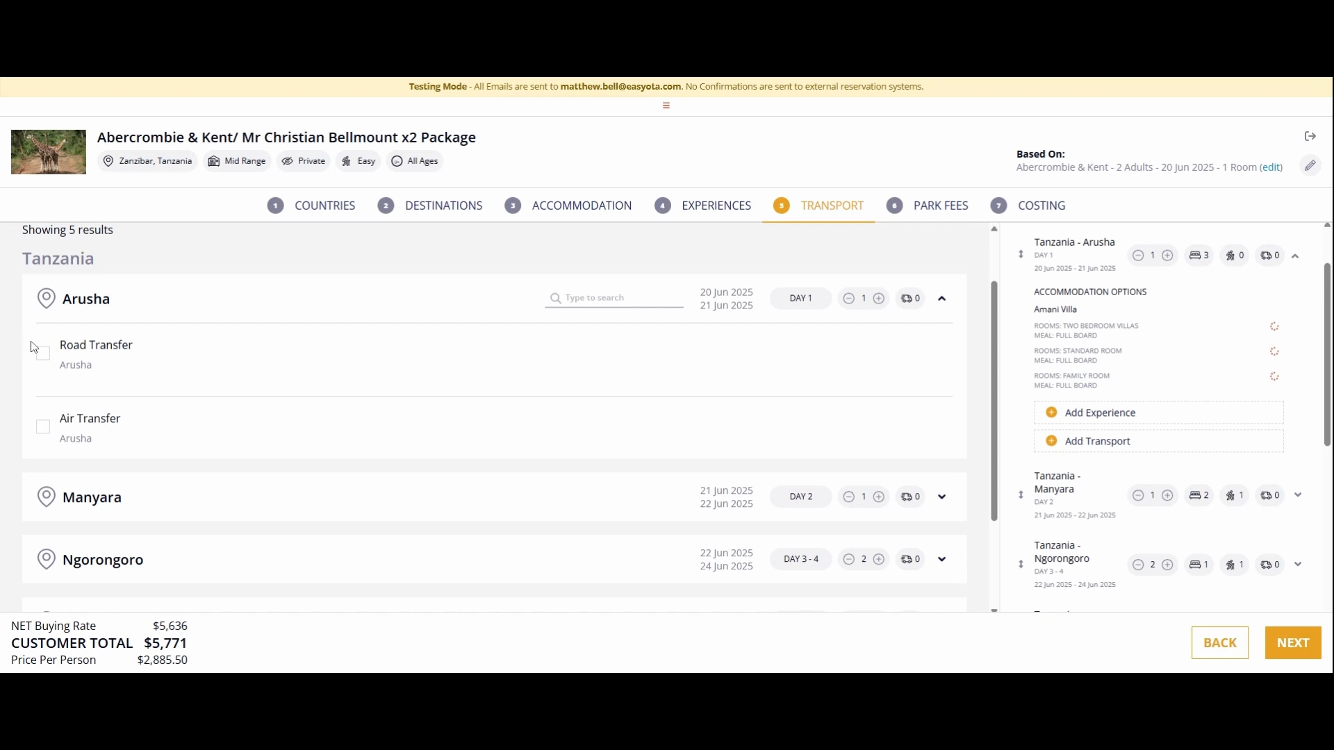
Task: Click reorder handle for Tanzania - Manyara
Action: [x=1021, y=495]
